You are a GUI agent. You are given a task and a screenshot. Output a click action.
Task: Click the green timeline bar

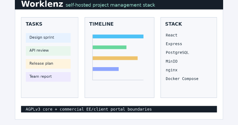tap(110, 47)
